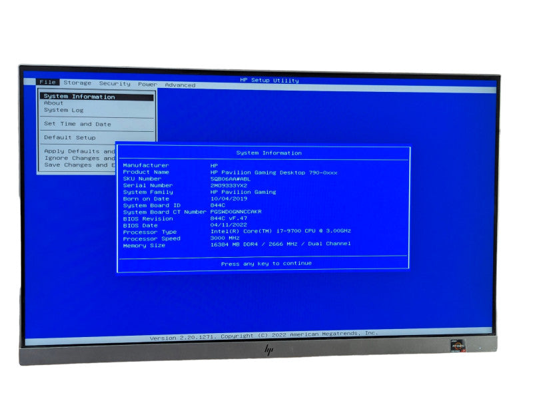Image resolution: width=533 pixels, height=401 pixels.
Task: Click BIOS Revision value 844C vF.47
Action: 229,218
